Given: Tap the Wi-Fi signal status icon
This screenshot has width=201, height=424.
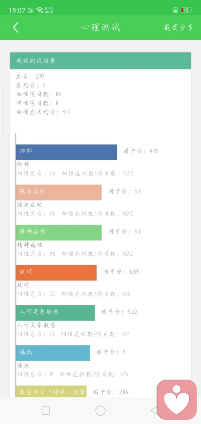Looking at the screenshot, I should click(x=39, y=10).
